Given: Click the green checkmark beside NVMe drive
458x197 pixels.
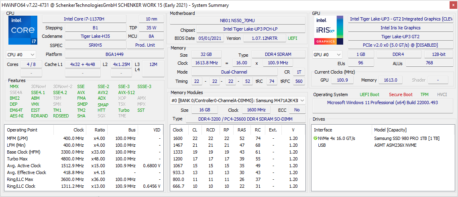Looking at the screenshot, I should click(x=316, y=138).
